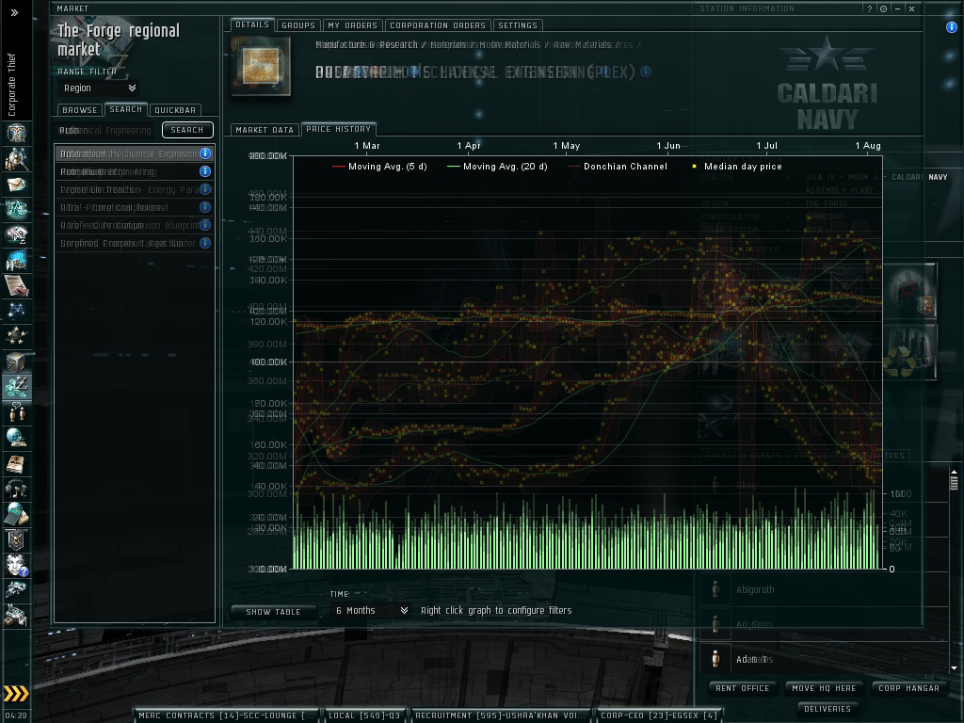964x723 pixels.
Task: Switch to the Details tab
Action: click(x=252, y=24)
